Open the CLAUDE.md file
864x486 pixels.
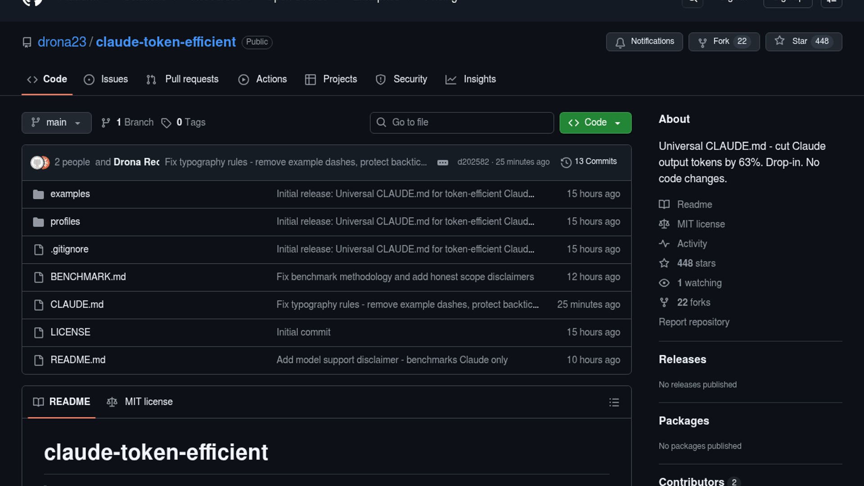tap(77, 305)
